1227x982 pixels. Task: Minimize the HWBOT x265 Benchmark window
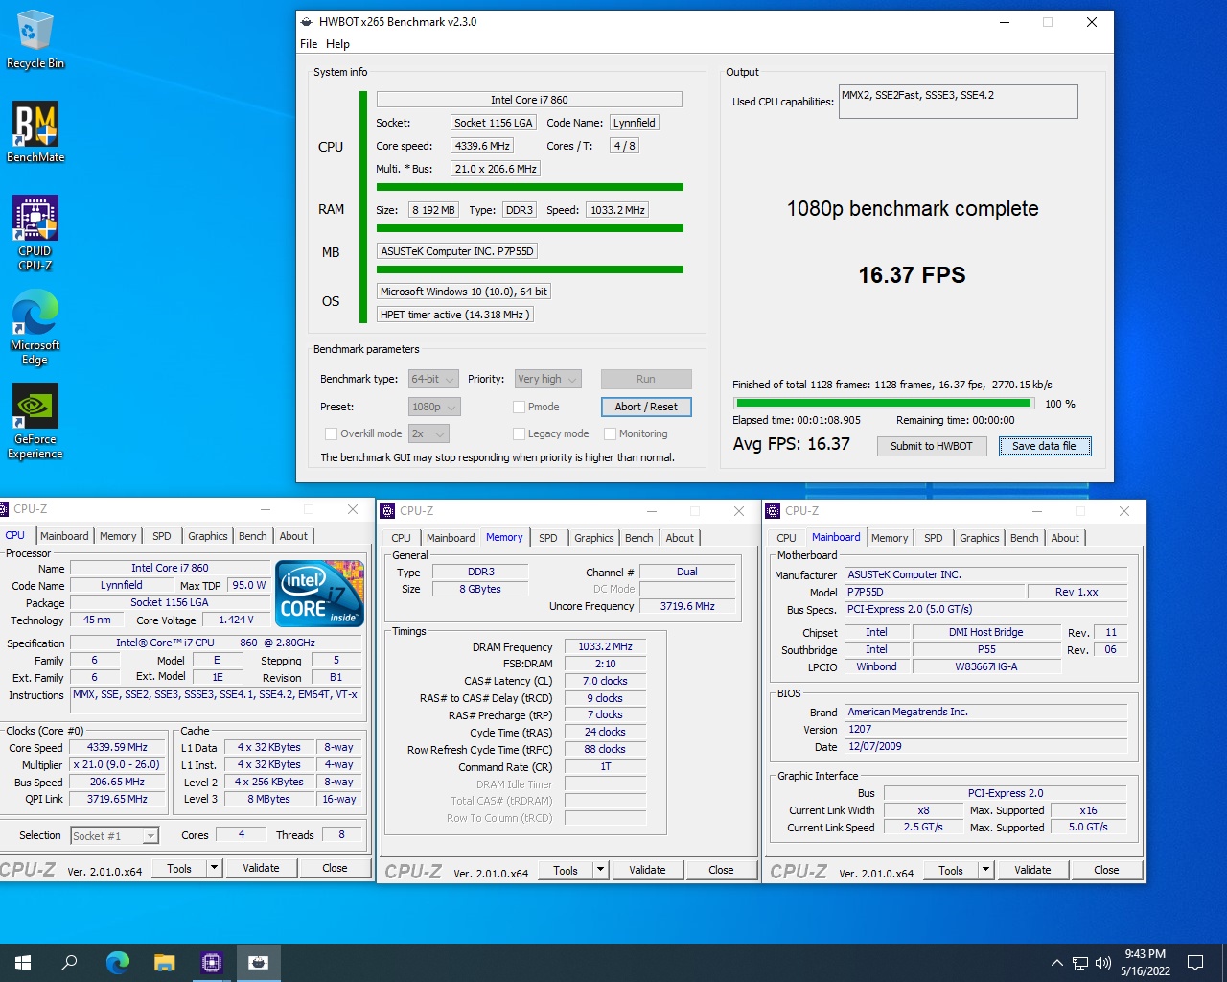pos(1005,22)
